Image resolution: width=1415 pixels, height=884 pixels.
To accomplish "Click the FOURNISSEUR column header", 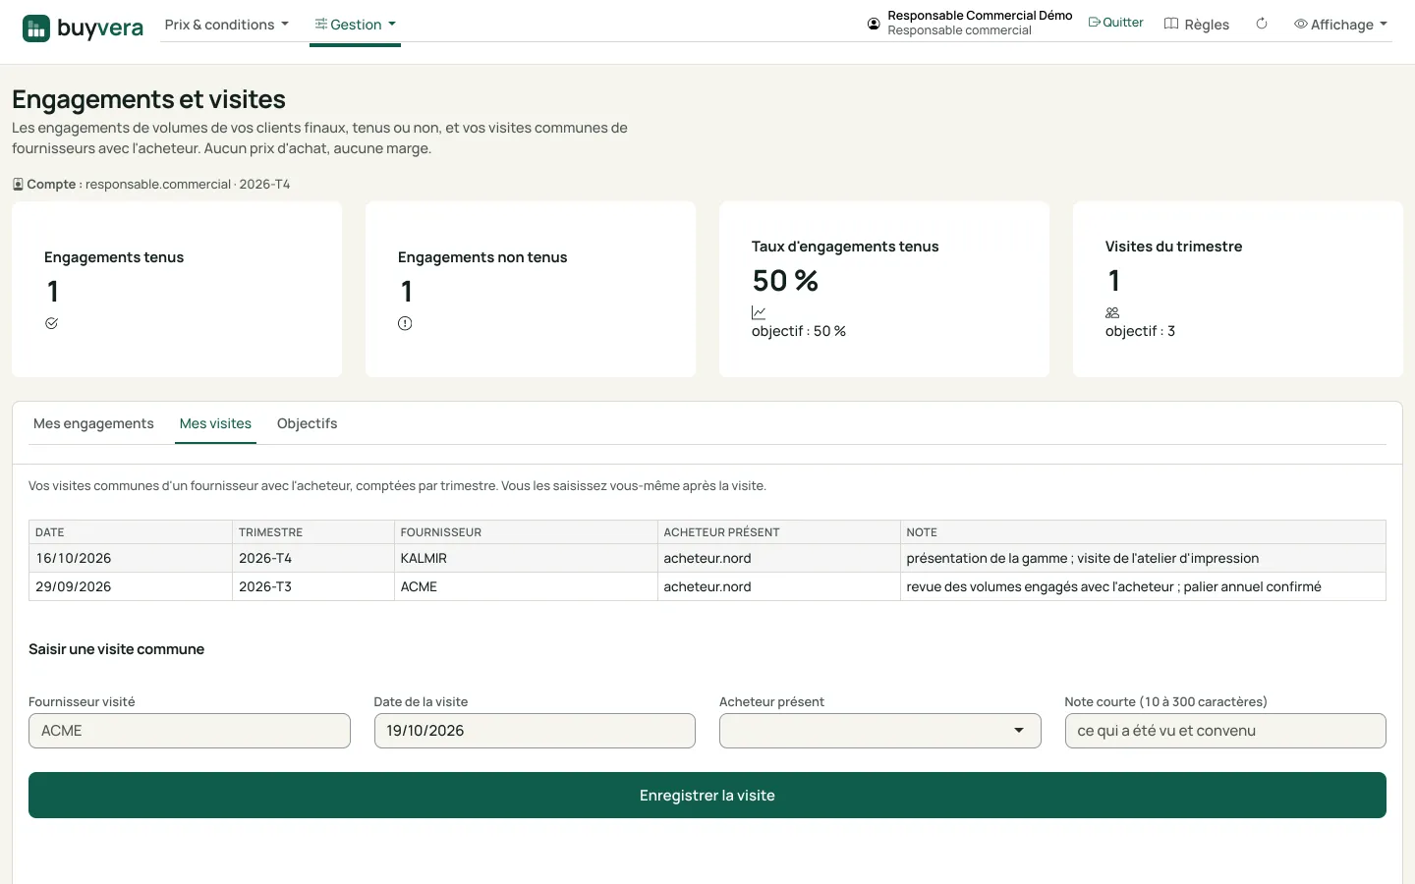I will click(x=526, y=532).
